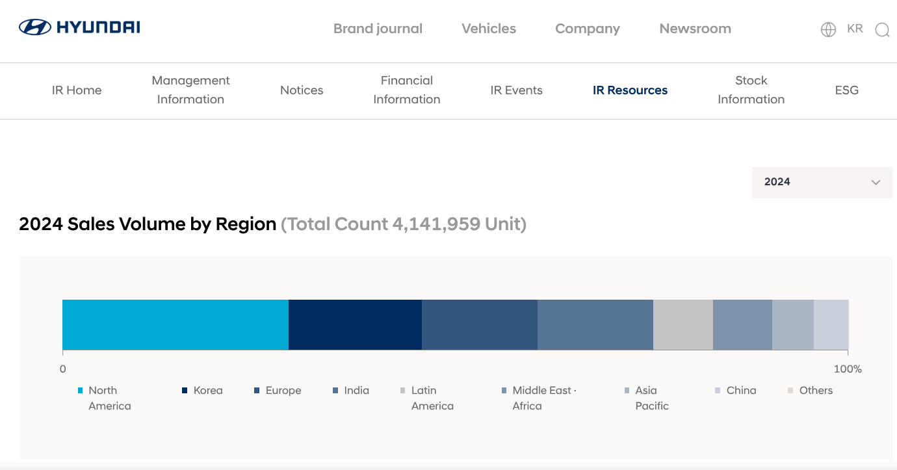Click the 100% axis label

848,369
